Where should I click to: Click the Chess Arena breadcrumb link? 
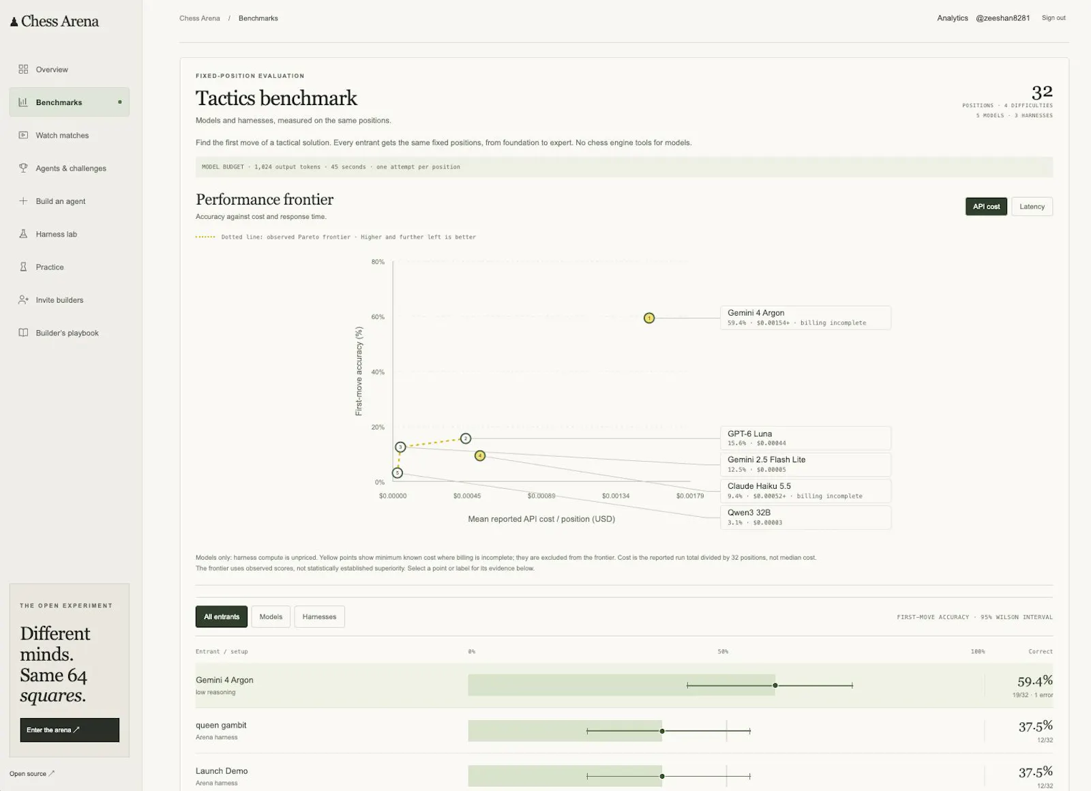click(x=200, y=18)
